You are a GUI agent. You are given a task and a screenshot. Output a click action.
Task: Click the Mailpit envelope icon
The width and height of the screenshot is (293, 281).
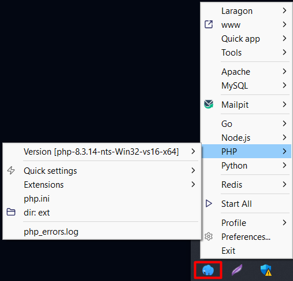[209, 104]
